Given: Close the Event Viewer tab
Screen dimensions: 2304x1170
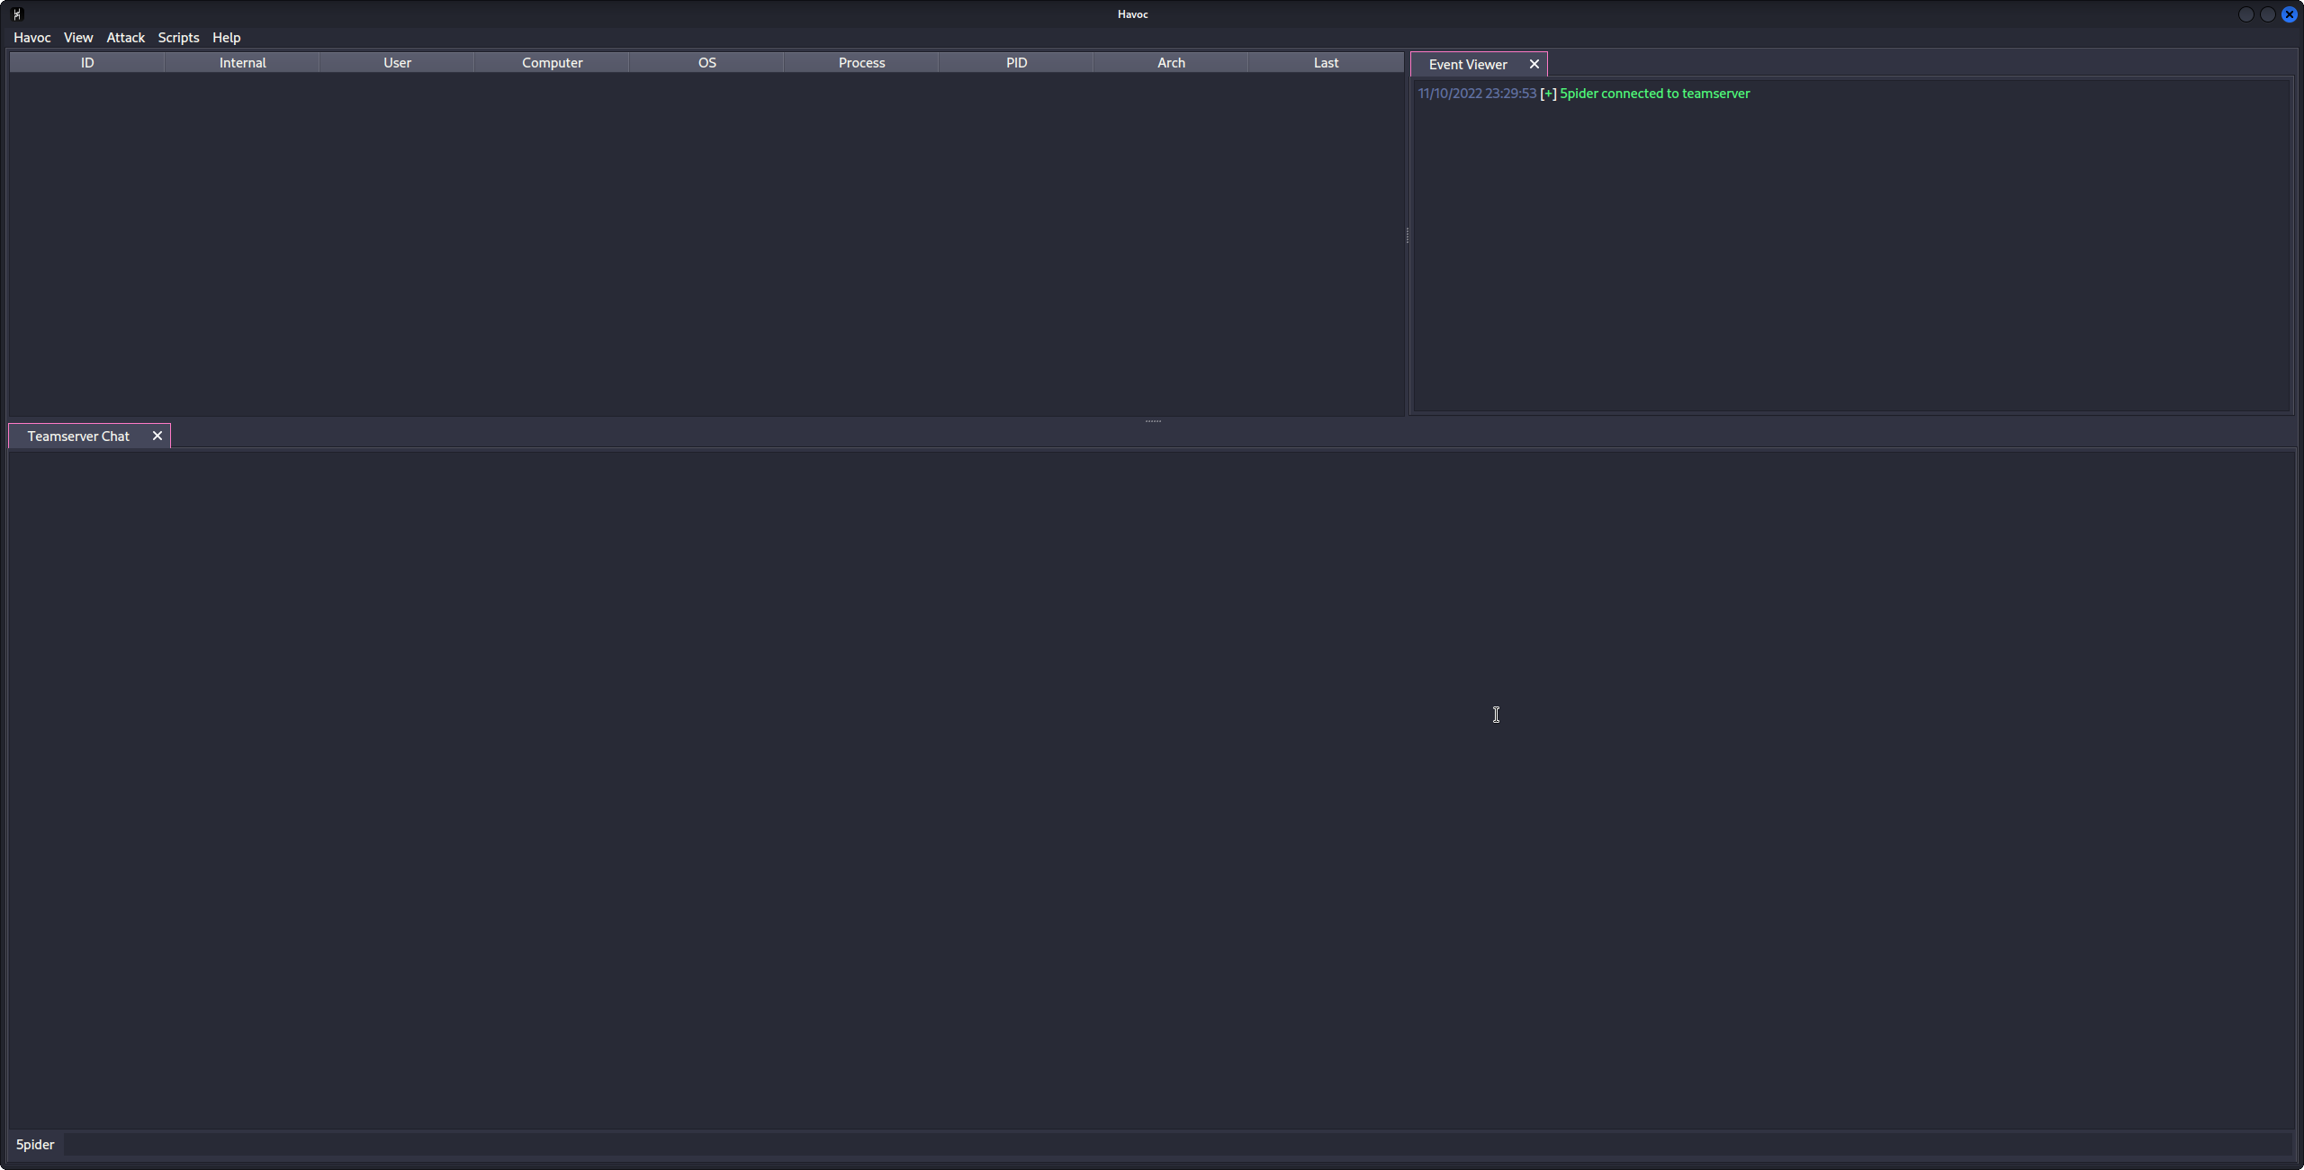Looking at the screenshot, I should (x=1534, y=64).
